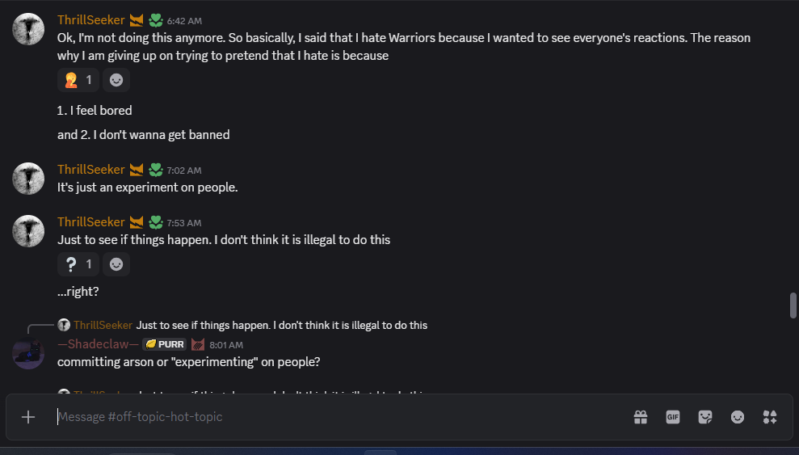Jump to the replied ThrillSeeker message
This screenshot has height=455, width=799.
281,325
